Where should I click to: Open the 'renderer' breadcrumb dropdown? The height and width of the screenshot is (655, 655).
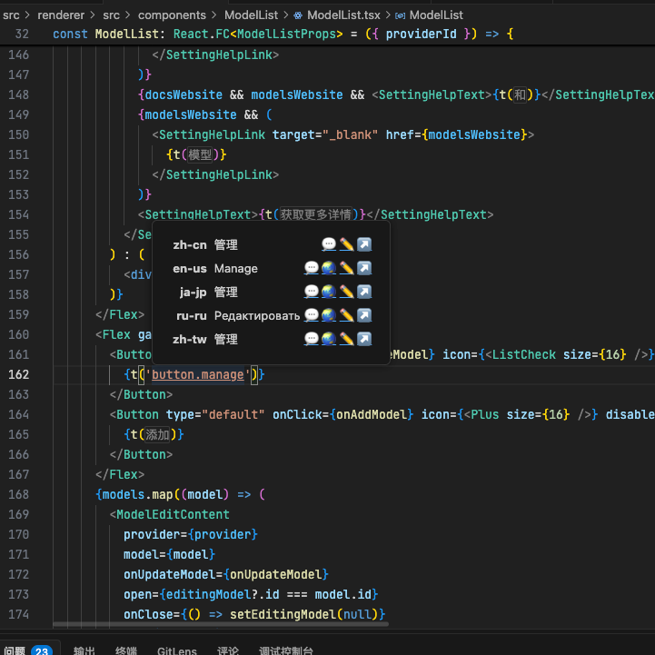[x=59, y=15]
